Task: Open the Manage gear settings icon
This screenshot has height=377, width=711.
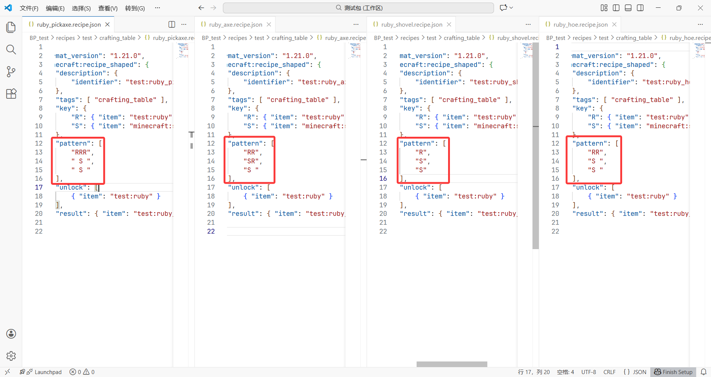Action: (x=11, y=356)
